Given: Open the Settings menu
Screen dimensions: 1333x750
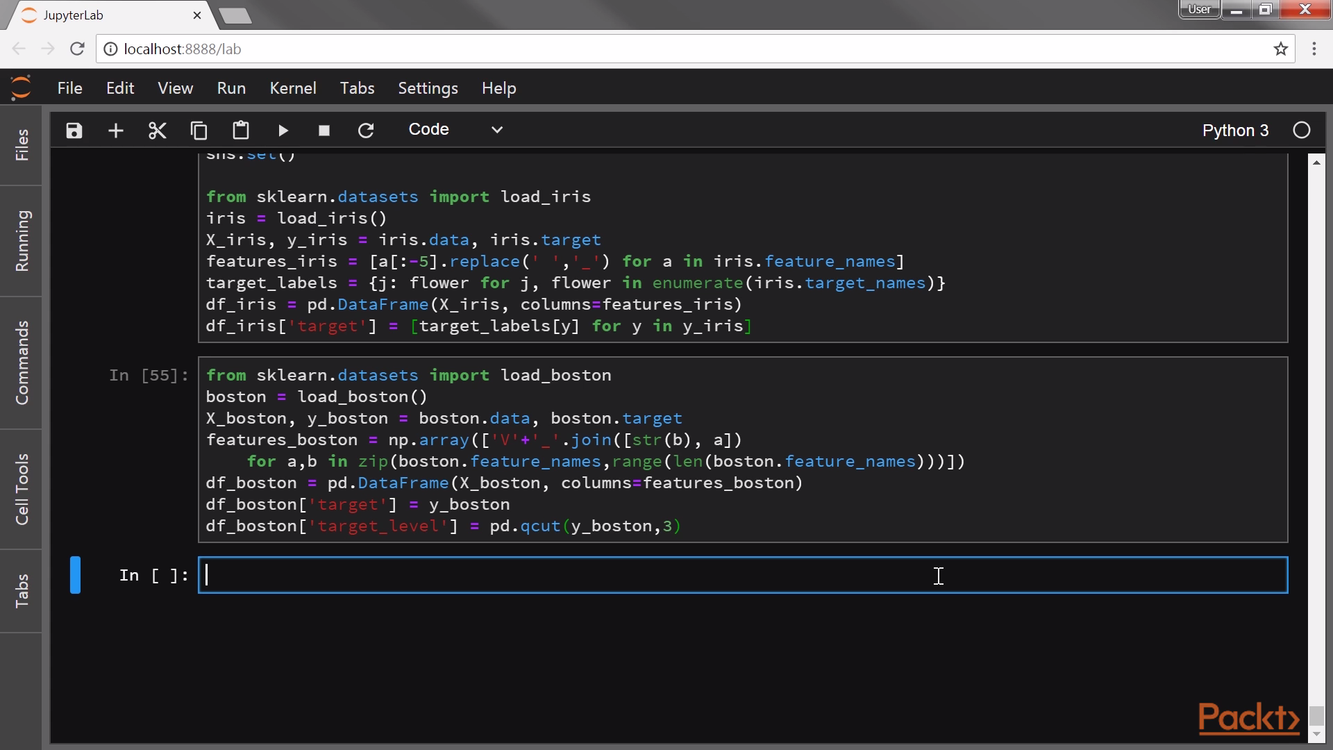Looking at the screenshot, I should point(428,88).
